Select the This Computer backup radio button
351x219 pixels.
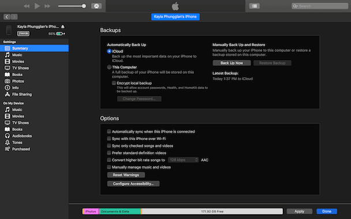click(109, 67)
